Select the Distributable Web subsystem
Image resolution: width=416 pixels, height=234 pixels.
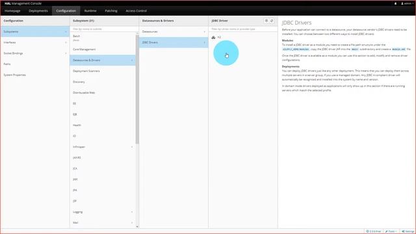point(103,93)
